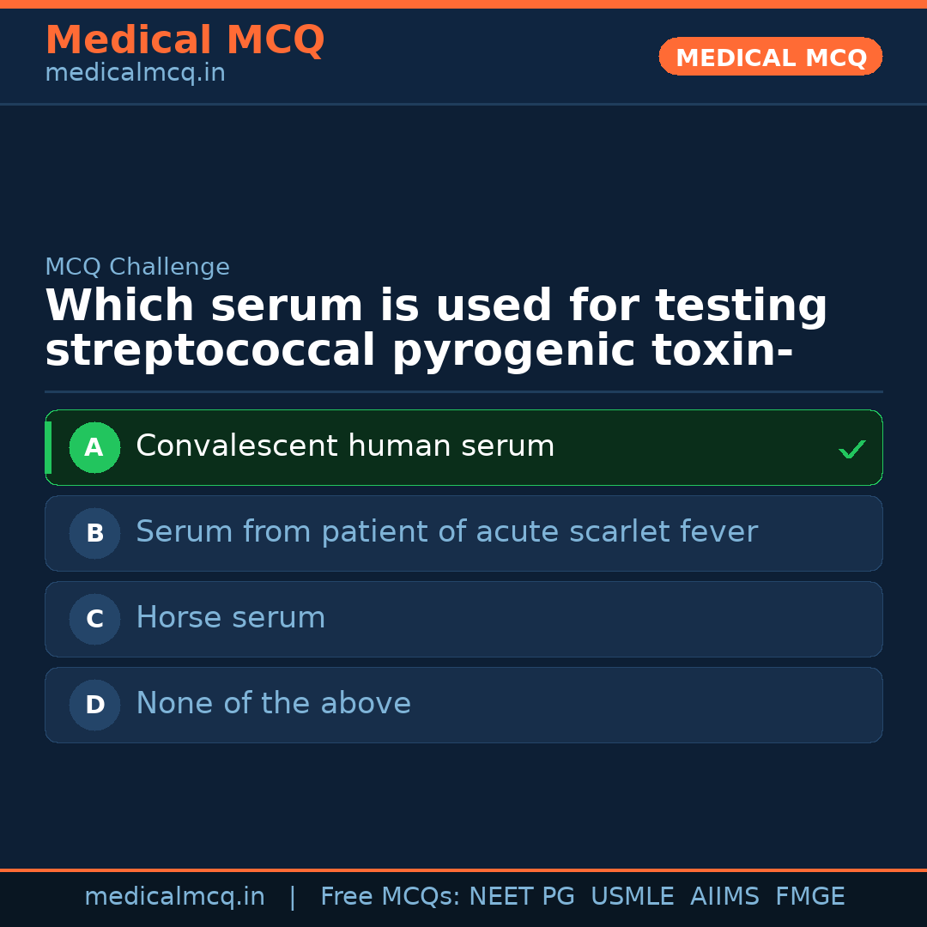Viewport: 927px width, 927px height.
Task: Select 'FMGE' in the footer
Action: click(809, 897)
